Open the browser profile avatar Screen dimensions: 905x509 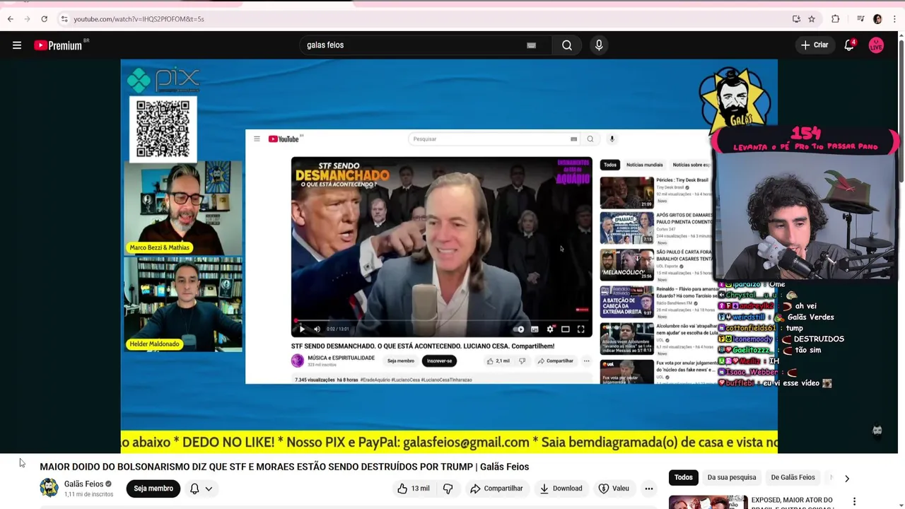point(877,19)
